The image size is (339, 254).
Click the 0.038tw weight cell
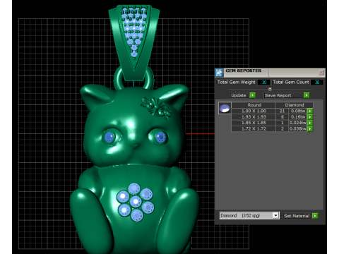298,129
